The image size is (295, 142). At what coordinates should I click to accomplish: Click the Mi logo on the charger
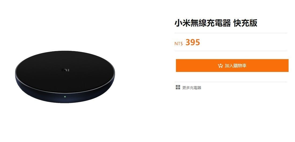(x=65, y=70)
